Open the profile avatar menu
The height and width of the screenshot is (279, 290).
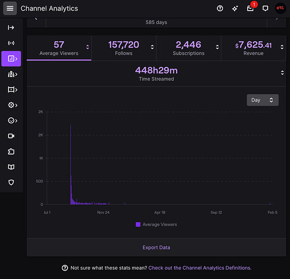pyautogui.click(x=281, y=8)
